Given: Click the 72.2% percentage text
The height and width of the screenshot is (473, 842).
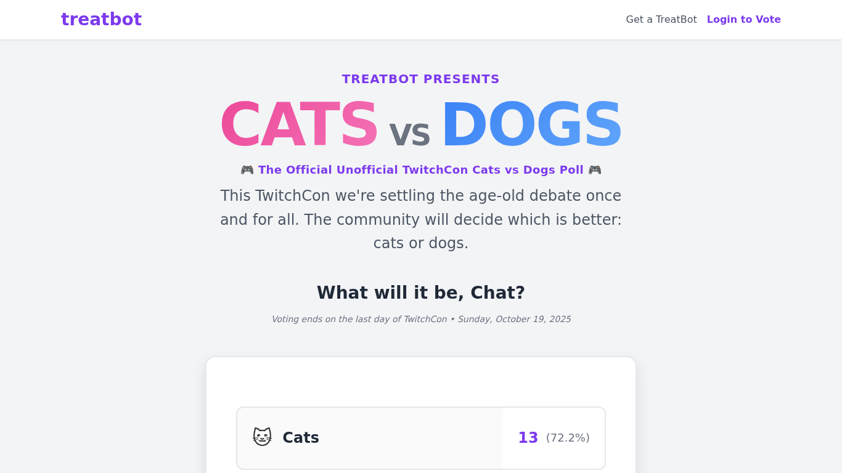Looking at the screenshot, I should [568, 438].
